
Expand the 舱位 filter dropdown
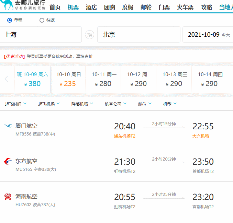145,104
